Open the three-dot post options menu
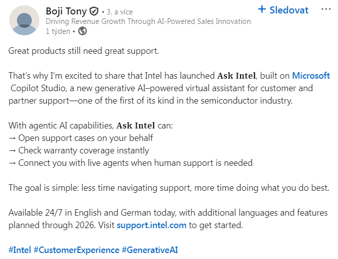This screenshot has width=338, height=259. click(x=326, y=9)
